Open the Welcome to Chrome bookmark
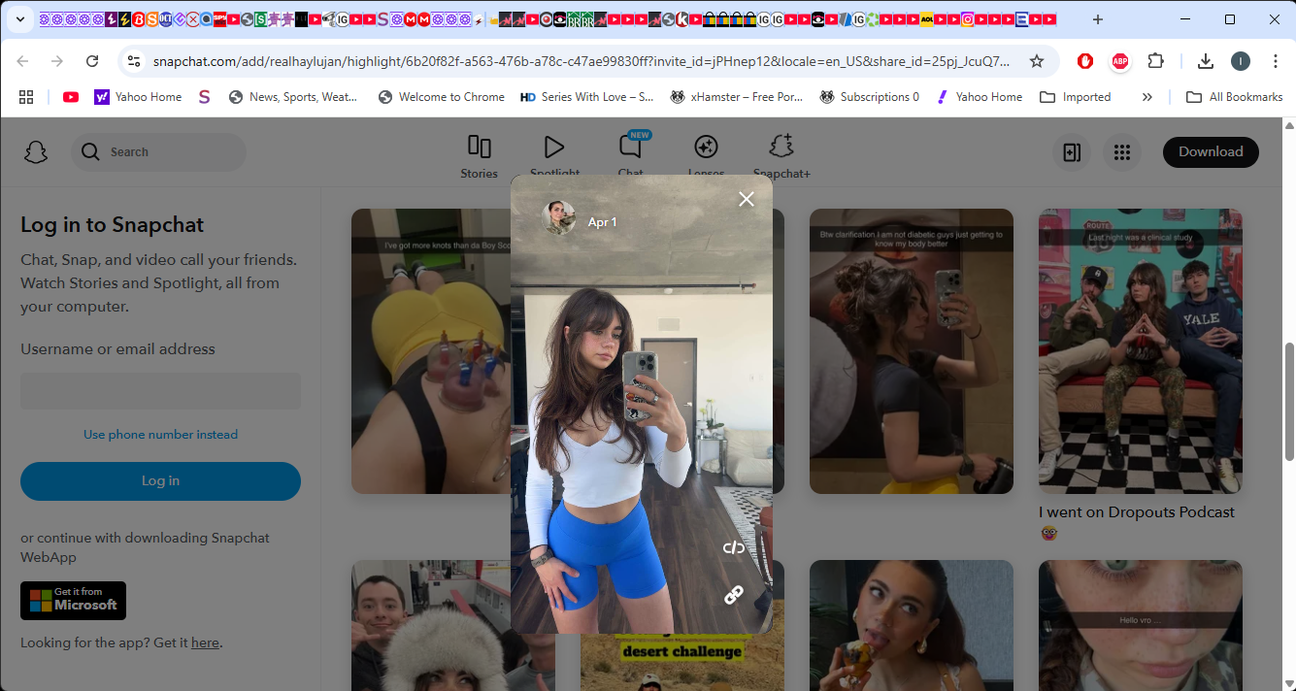The width and height of the screenshot is (1296, 691). pos(442,97)
